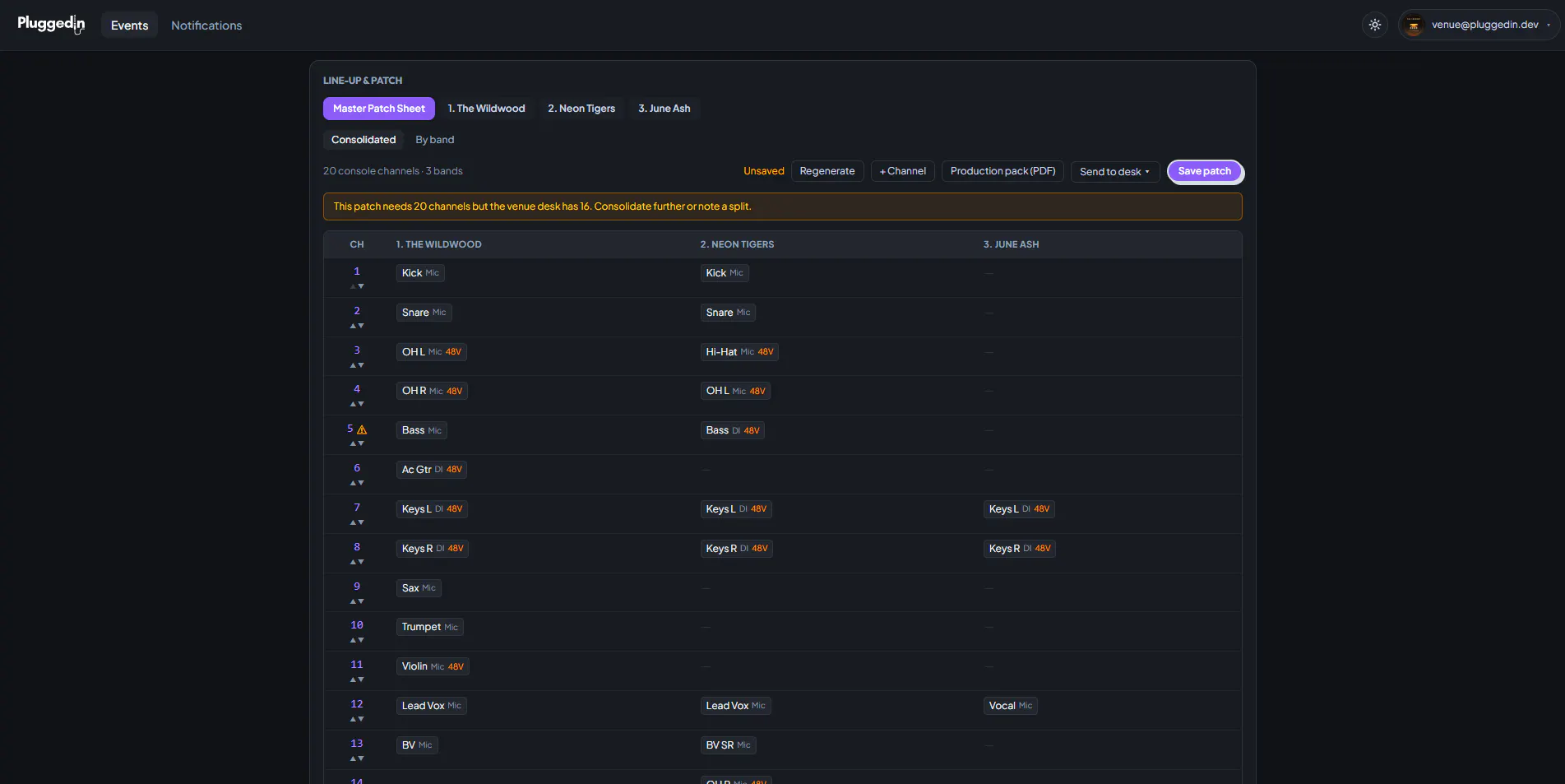Go to the Events nav item
This screenshot has width=1565, height=784.
[x=130, y=26]
